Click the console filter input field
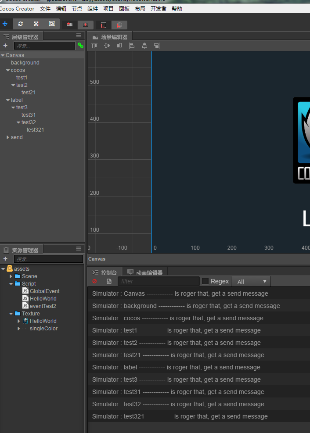The height and width of the screenshot is (433, 310). click(159, 281)
